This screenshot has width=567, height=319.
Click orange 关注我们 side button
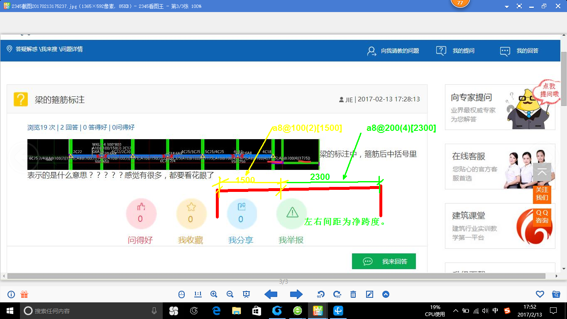542,194
